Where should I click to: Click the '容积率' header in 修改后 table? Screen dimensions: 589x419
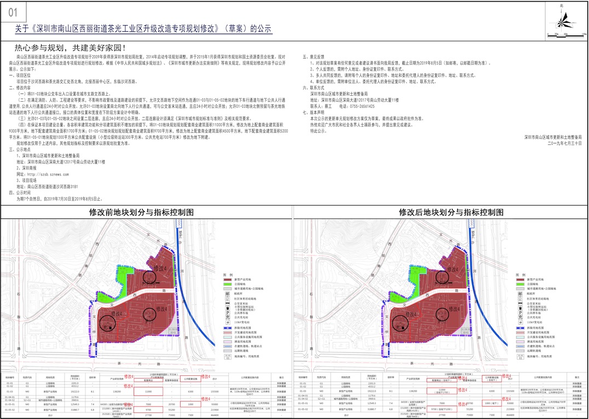point(391,377)
